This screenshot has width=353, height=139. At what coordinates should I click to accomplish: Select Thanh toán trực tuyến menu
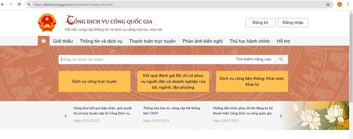152,41
